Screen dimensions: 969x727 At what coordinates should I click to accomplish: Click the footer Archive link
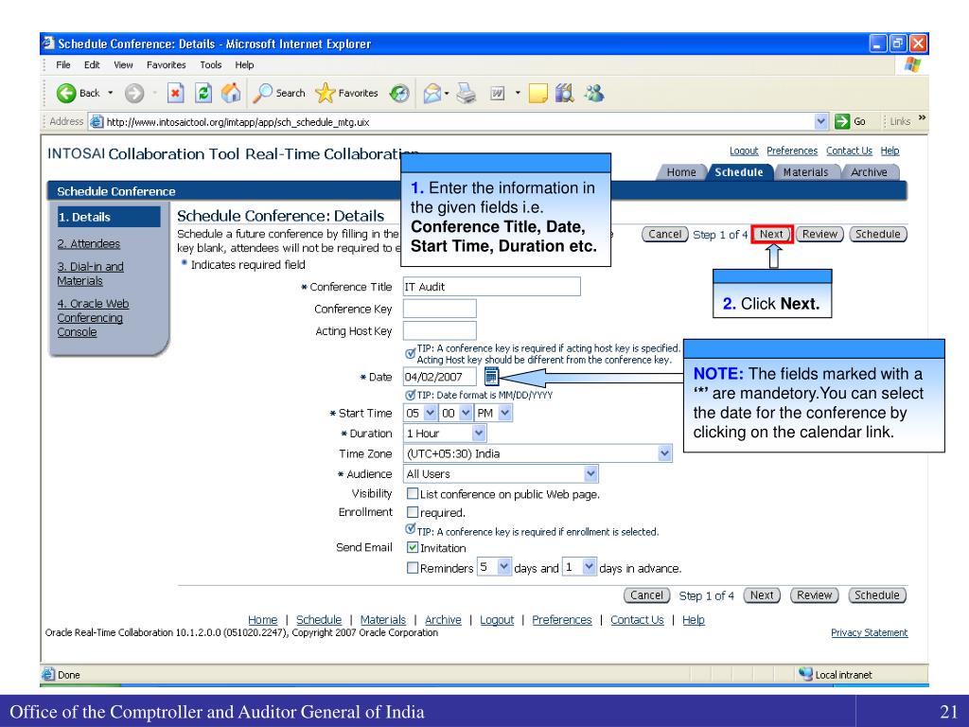[443, 619]
